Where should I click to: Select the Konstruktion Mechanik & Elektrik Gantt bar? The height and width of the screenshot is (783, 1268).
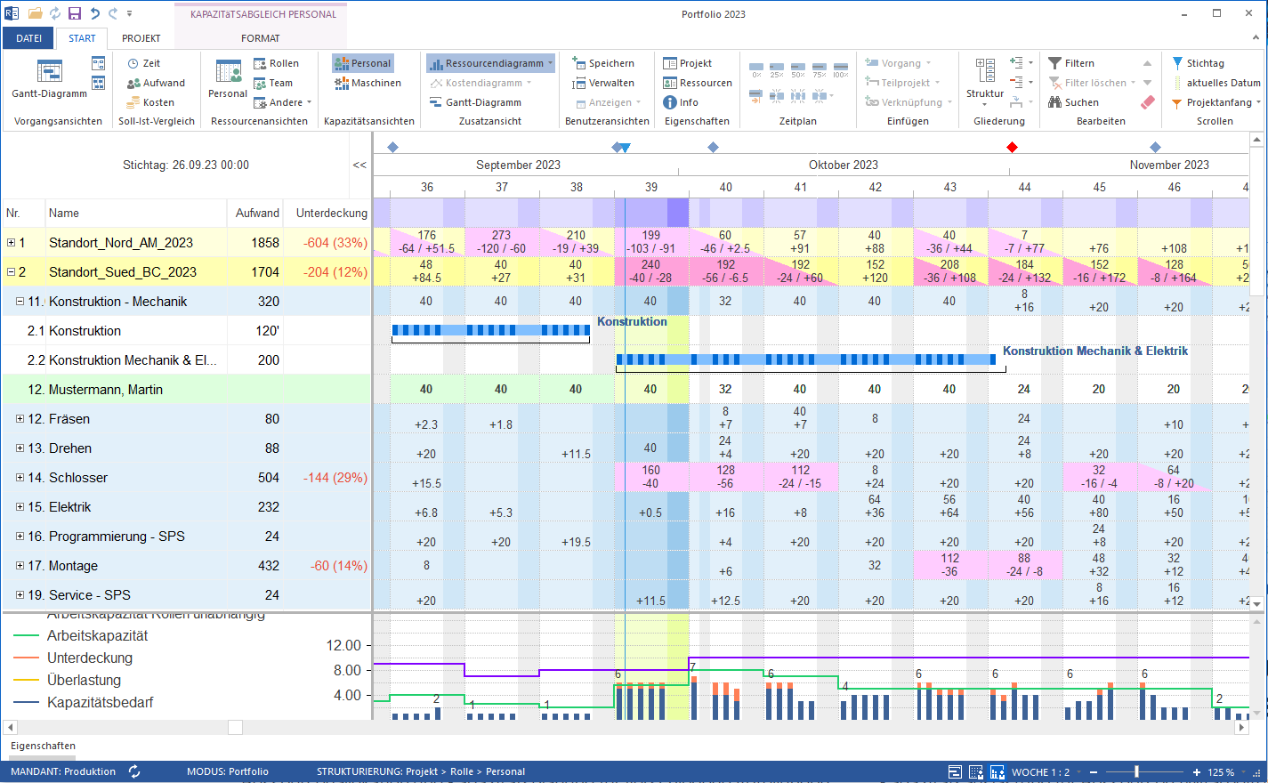806,359
